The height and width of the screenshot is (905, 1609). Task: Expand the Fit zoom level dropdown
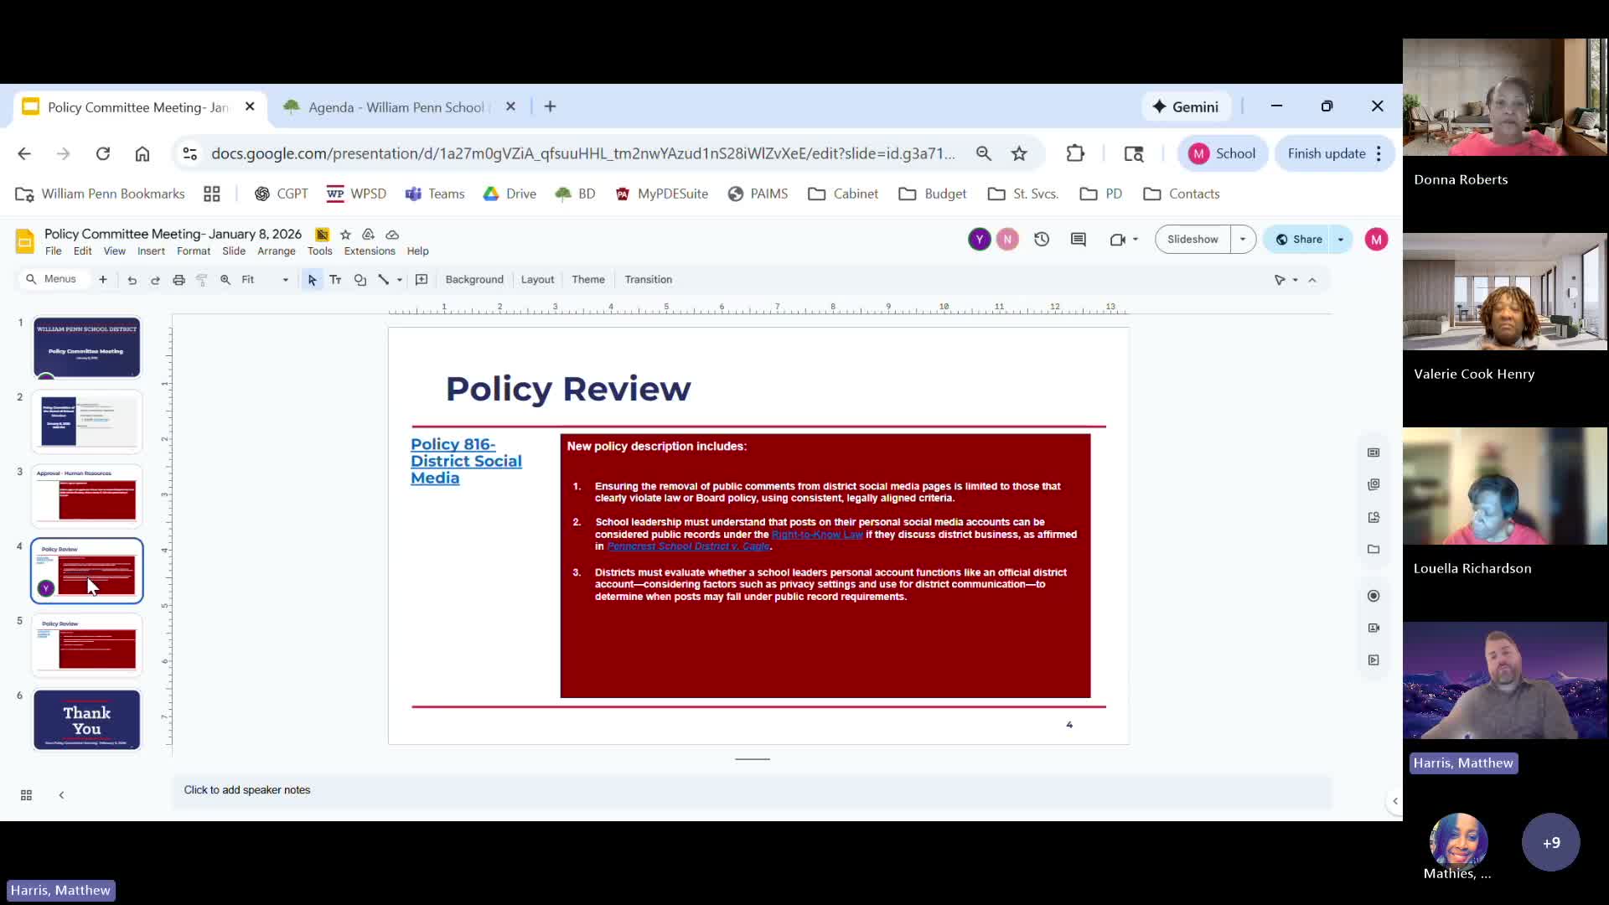(285, 280)
